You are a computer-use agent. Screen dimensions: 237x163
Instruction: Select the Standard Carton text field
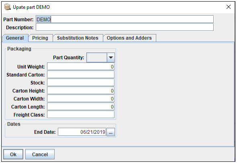81,74
